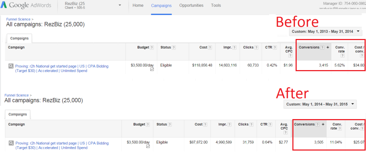Open CTR help icon in 2013-2014 report

(x=276, y=48)
